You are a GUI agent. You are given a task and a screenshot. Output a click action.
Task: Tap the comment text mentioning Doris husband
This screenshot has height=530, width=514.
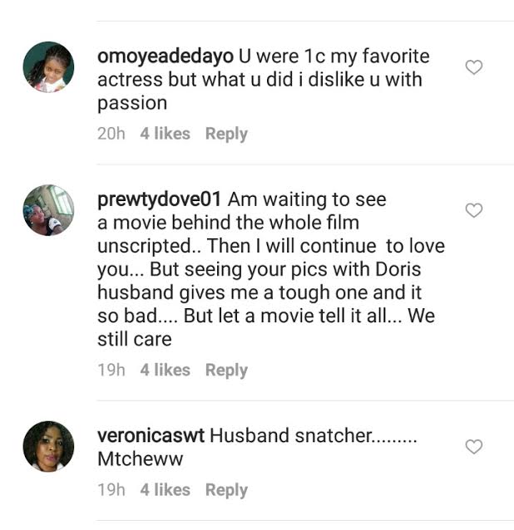point(266,270)
